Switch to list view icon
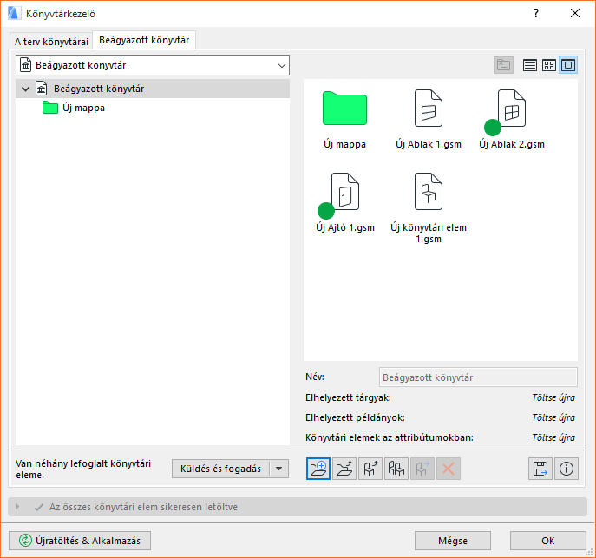 (529, 65)
